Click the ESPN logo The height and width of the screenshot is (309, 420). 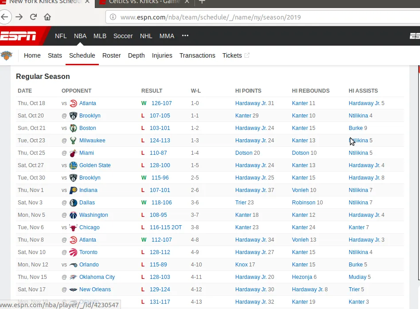pos(18,36)
